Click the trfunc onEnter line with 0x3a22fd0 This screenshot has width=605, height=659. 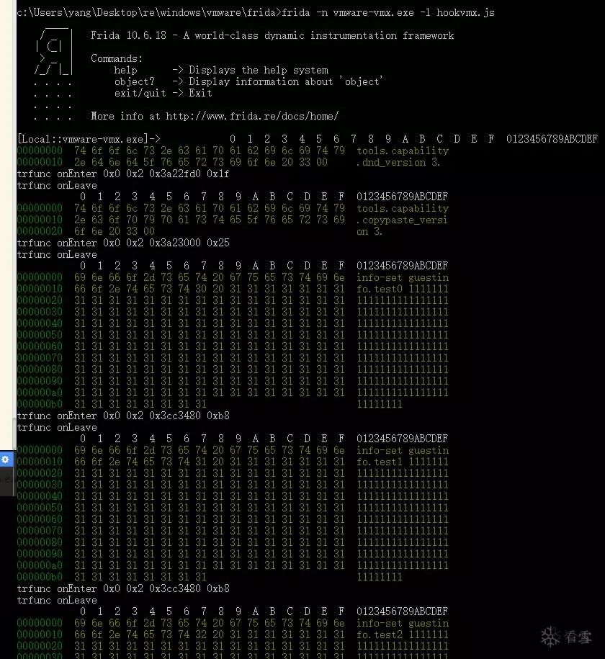123,174
